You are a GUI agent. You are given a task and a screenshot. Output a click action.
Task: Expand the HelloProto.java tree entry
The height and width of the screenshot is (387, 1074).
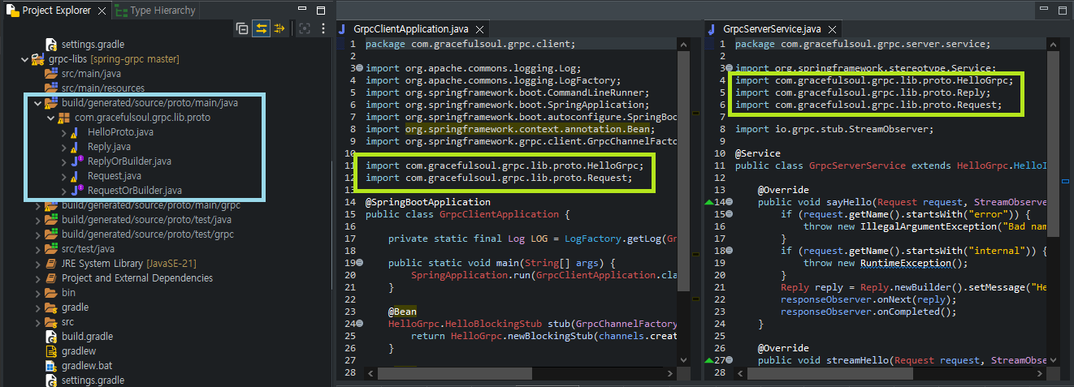pos(64,132)
